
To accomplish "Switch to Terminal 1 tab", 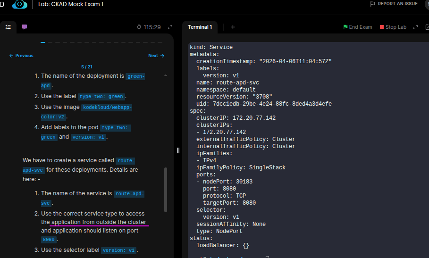I will point(200,27).
